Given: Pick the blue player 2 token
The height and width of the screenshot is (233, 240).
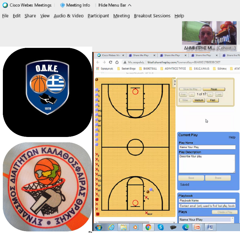Looking at the screenshot, I should click(97, 90).
